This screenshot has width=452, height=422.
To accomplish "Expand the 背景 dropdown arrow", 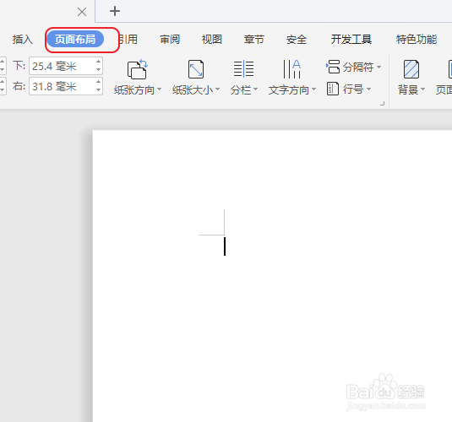I will tap(423, 89).
